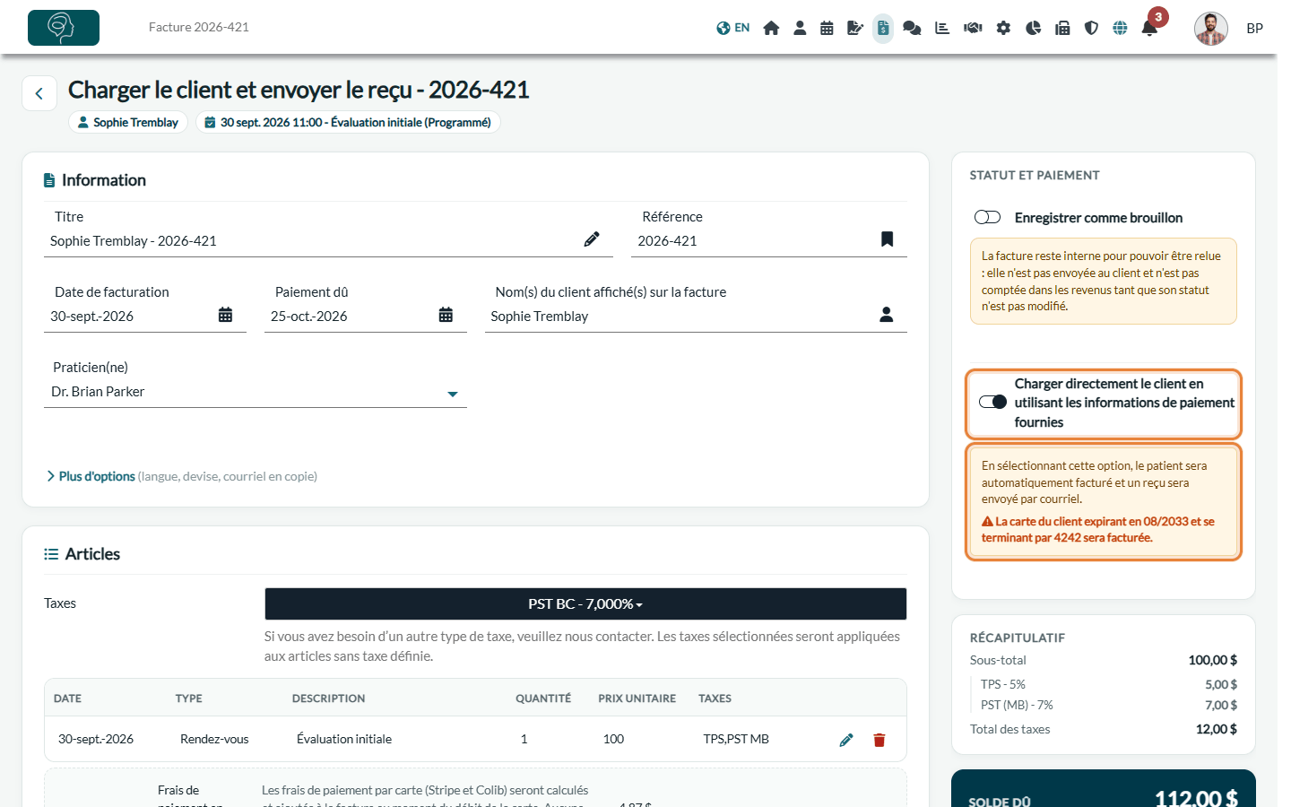
Task: Open the handshake icon in navbar
Action: 973,28
